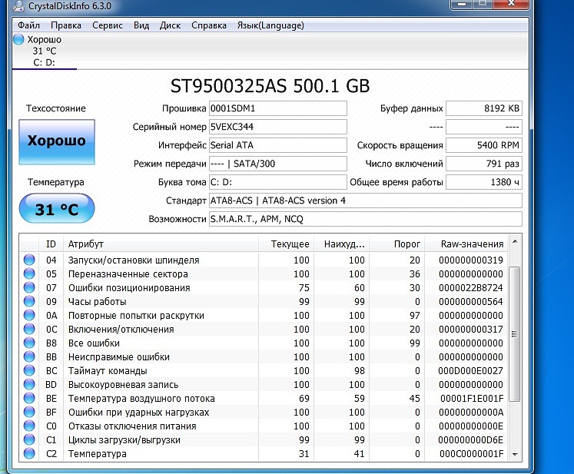Click status orb for attribute BF row
The width and height of the screenshot is (574, 474).
pyautogui.click(x=29, y=412)
